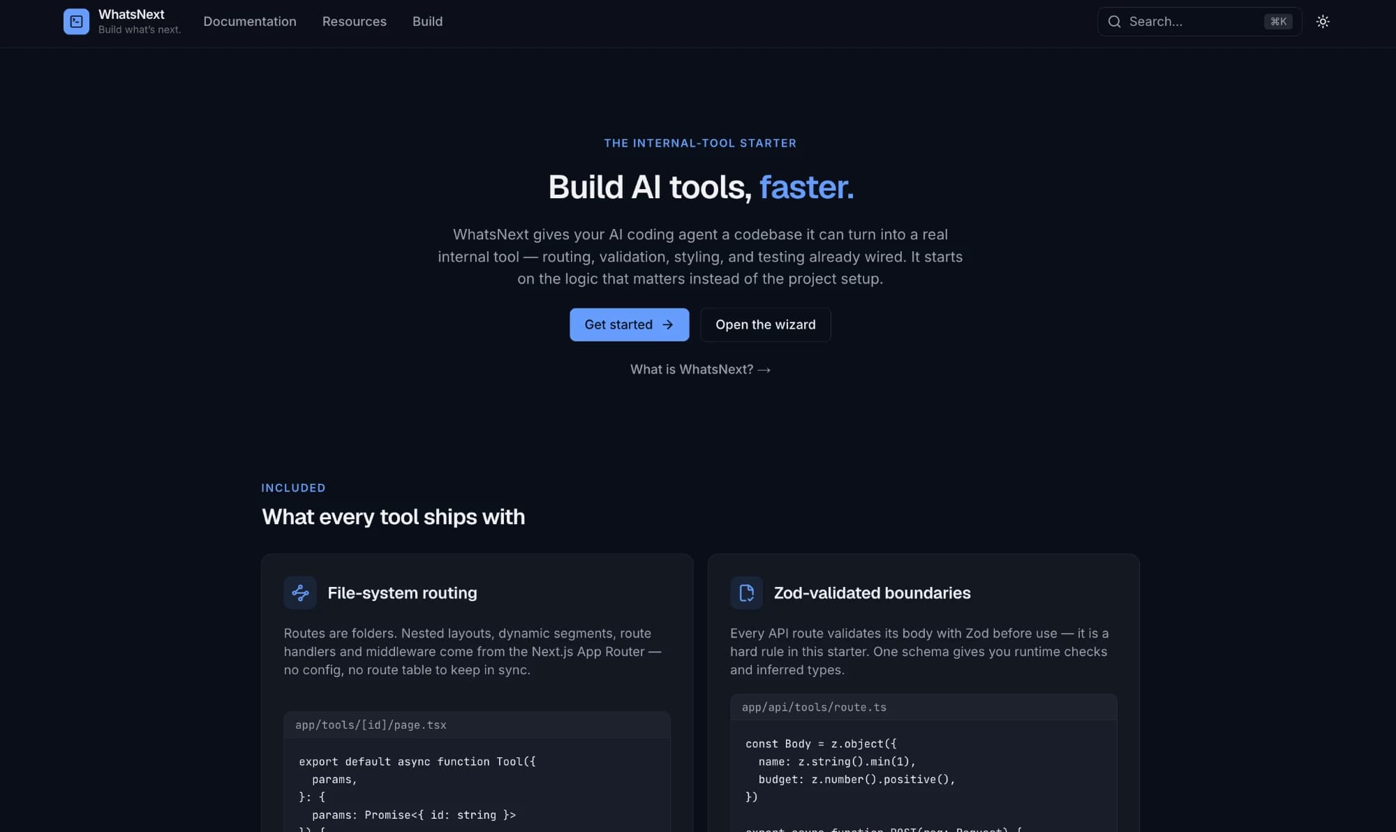Viewport: 1396px width, 832px height.
Task: Click 'const Body = z.object({' code line
Action: coord(821,744)
